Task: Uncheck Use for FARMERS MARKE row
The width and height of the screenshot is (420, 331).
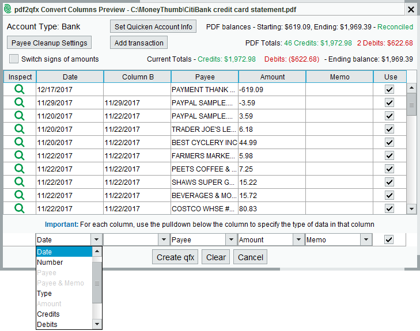Action: pyautogui.click(x=389, y=155)
